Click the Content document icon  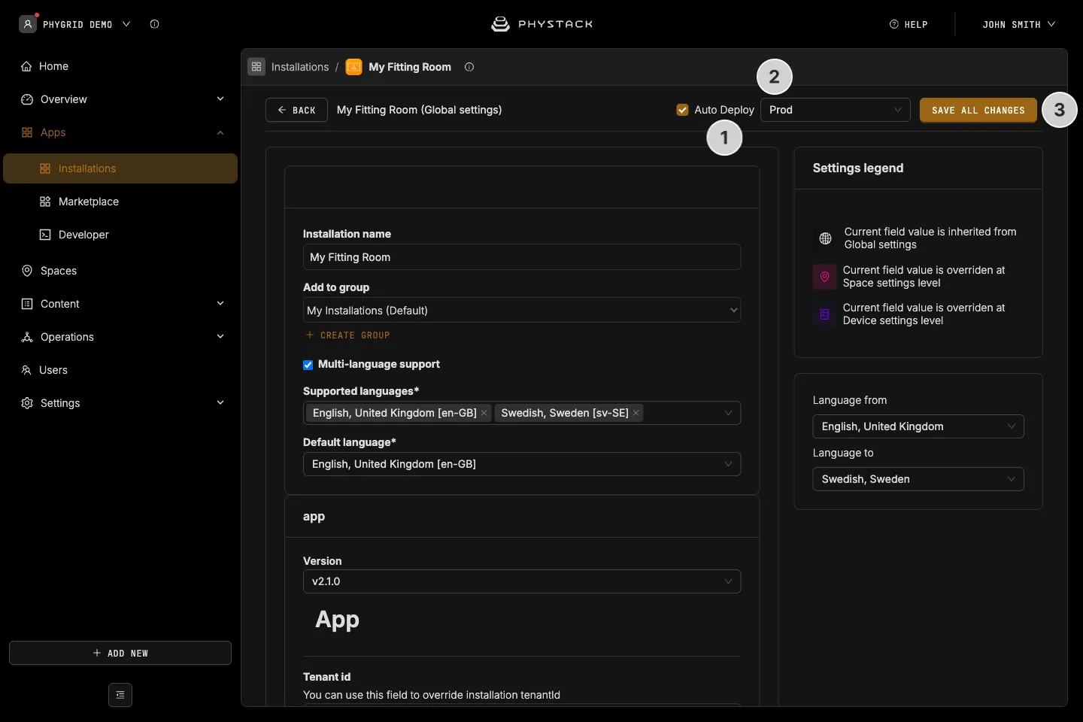tap(27, 304)
